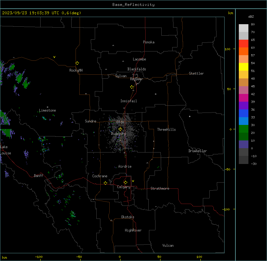Select the Strathmore label
Screen dimensions: 267x261
pos(160,188)
